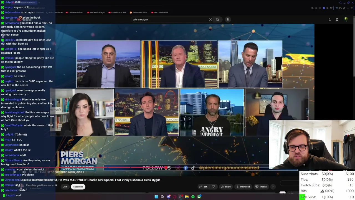355x200 pixels.
Task: Open Spotify from the taskbar
Action: click(x=193, y=197)
